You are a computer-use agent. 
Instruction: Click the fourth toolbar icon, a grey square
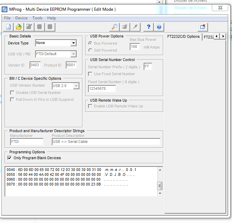pyautogui.click(x=39, y=27)
